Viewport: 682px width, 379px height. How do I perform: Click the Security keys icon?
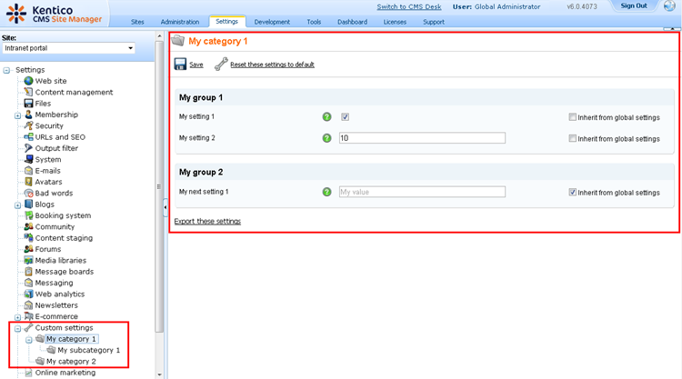pyautogui.click(x=29, y=125)
